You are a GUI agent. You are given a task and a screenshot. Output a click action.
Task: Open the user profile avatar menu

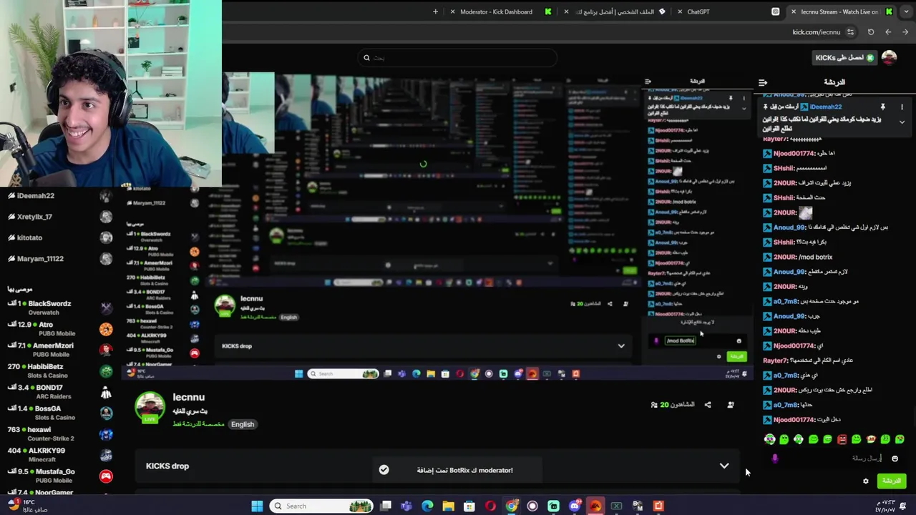tap(889, 58)
